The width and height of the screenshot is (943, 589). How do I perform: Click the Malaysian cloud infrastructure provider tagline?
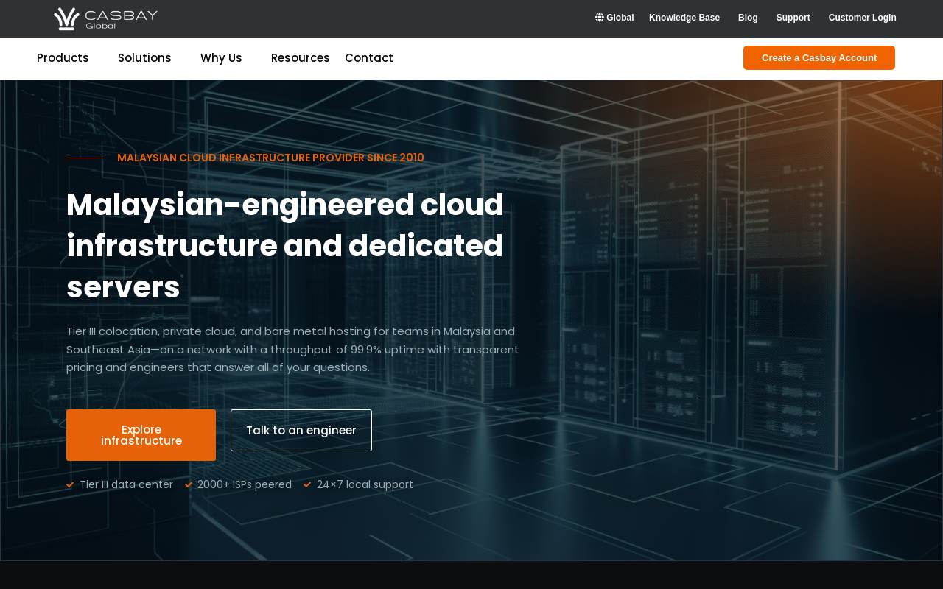[x=270, y=158]
